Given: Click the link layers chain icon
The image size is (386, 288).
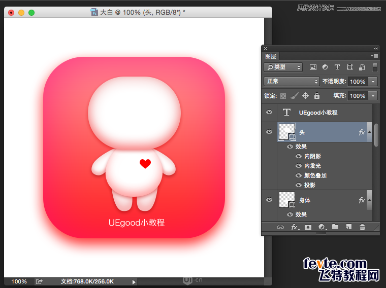Looking at the screenshot, I should [x=280, y=227].
